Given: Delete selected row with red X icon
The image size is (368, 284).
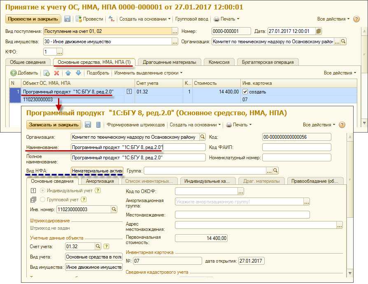Looking at the screenshot, I should (56, 73).
